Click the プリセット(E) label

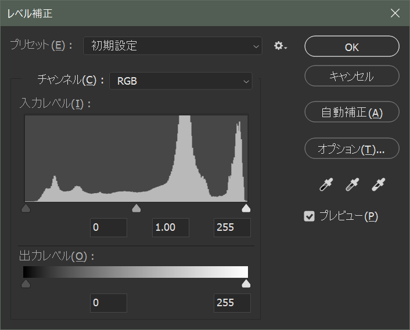tap(41, 45)
